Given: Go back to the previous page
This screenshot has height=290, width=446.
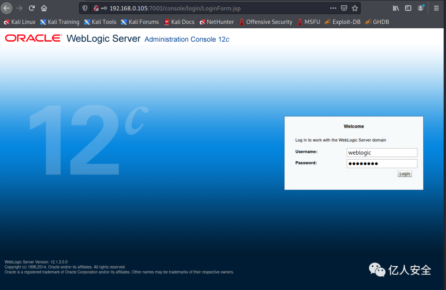Looking at the screenshot, I should 7,8.
